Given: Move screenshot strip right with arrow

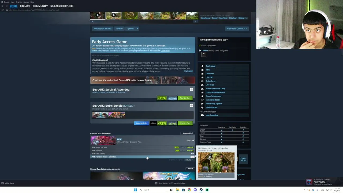Looking at the screenshot, I should 196,21.
